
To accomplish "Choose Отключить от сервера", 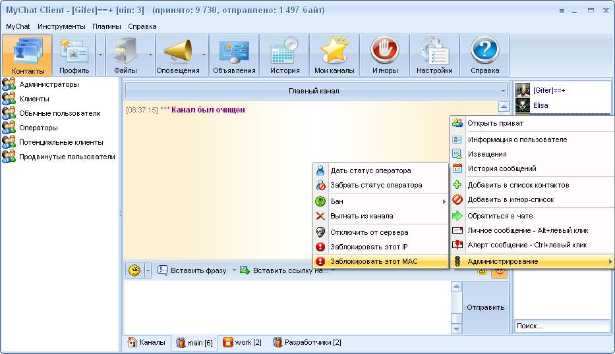I will pos(380,232).
